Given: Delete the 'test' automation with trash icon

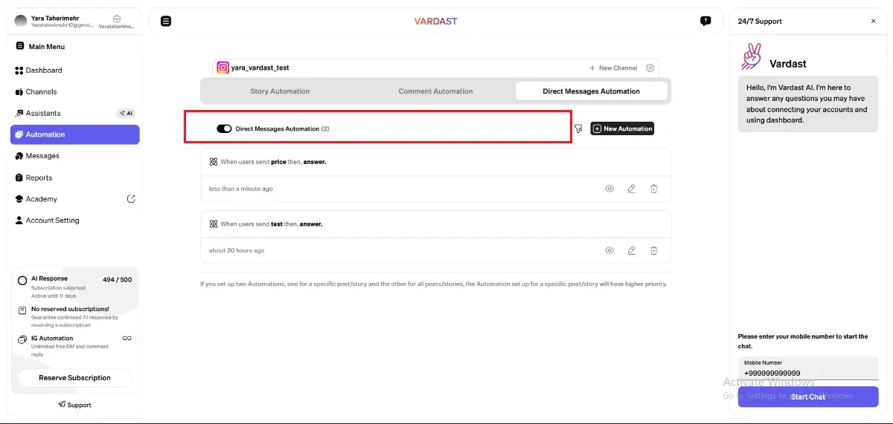Looking at the screenshot, I should point(653,250).
